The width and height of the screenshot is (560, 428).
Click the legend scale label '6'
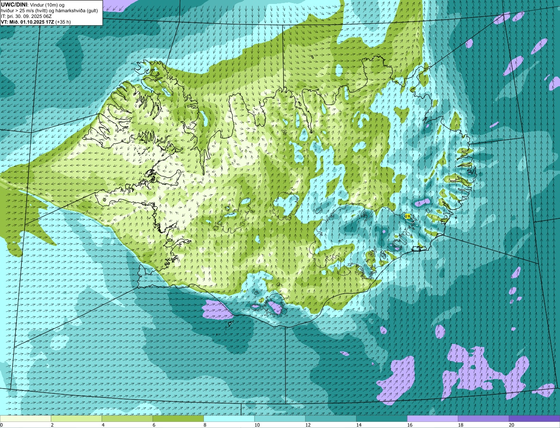[154, 425]
